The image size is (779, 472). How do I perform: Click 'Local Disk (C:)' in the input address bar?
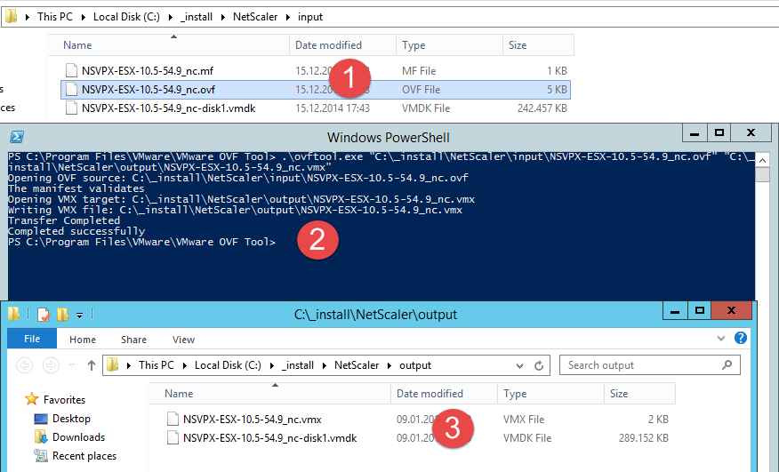point(126,16)
